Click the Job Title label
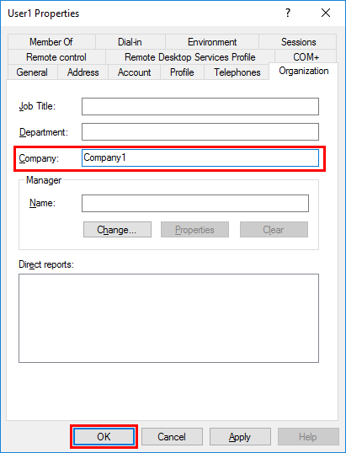The image size is (346, 453). (x=37, y=106)
